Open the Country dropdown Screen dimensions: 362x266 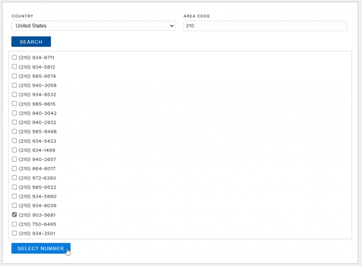(93, 26)
